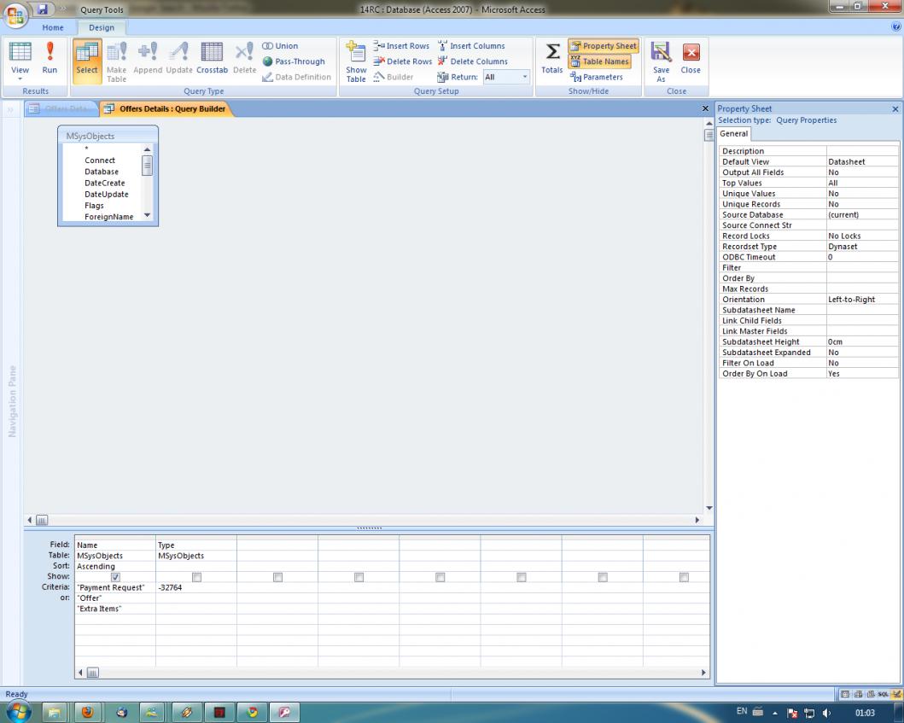Choose the Select query type
The width and height of the screenshot is (904, 723).
click(x=87, y=61)
